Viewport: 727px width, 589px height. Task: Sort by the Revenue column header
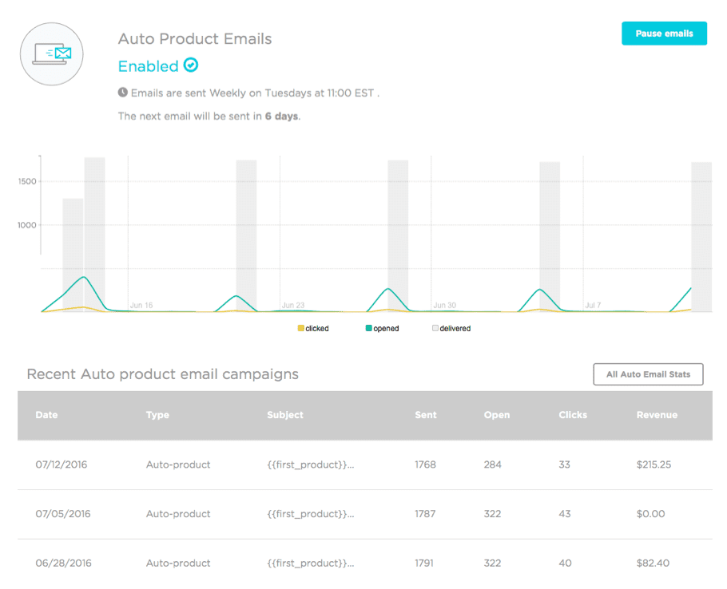pos(657,415)
